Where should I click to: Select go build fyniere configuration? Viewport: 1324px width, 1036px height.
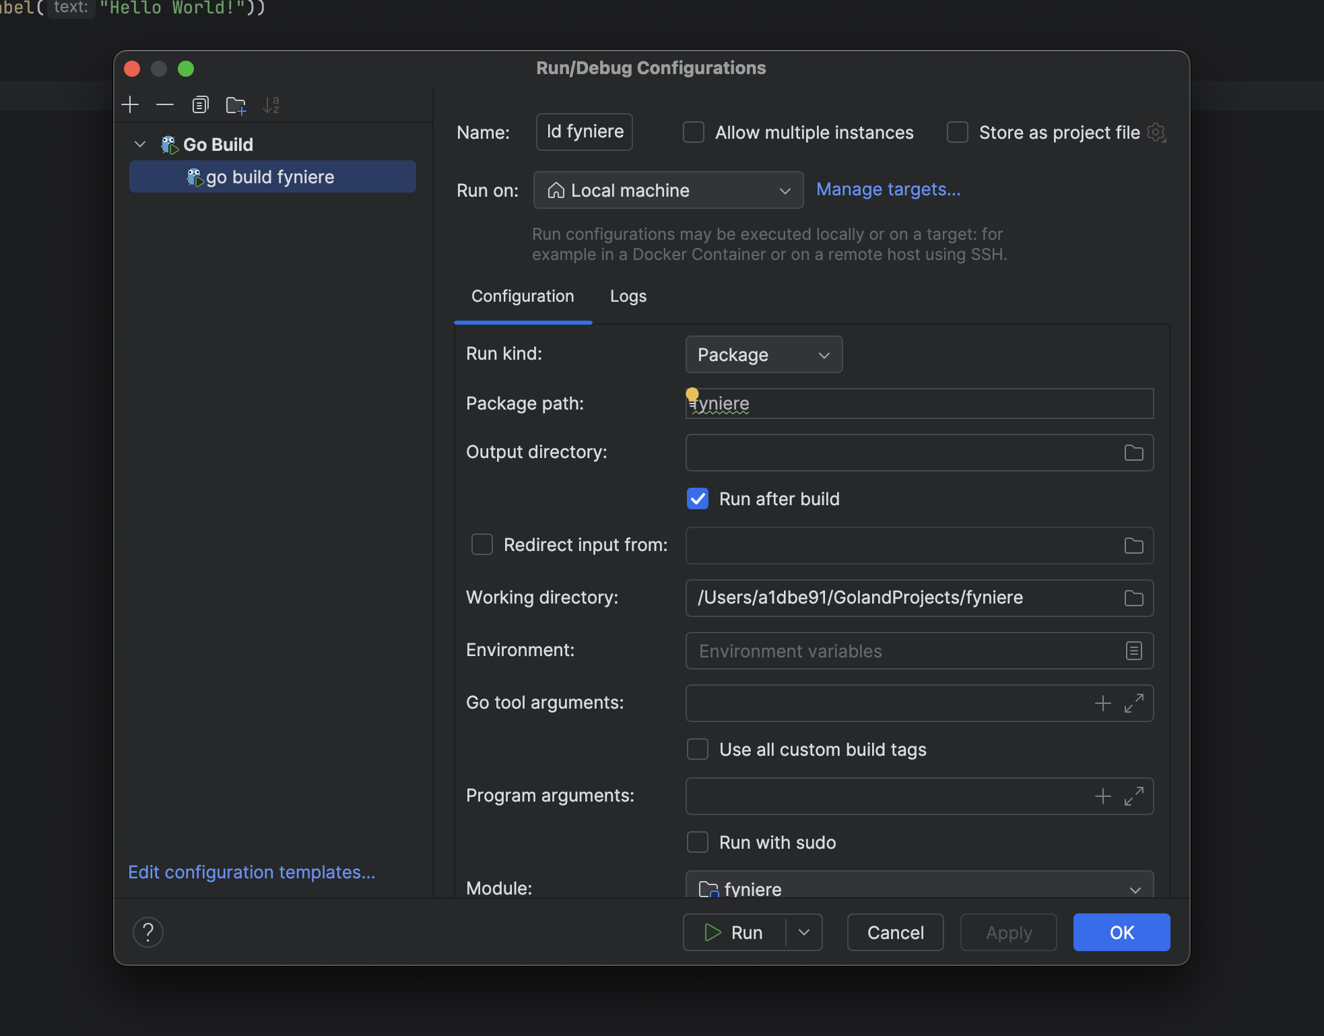click(x=272, y=176)
